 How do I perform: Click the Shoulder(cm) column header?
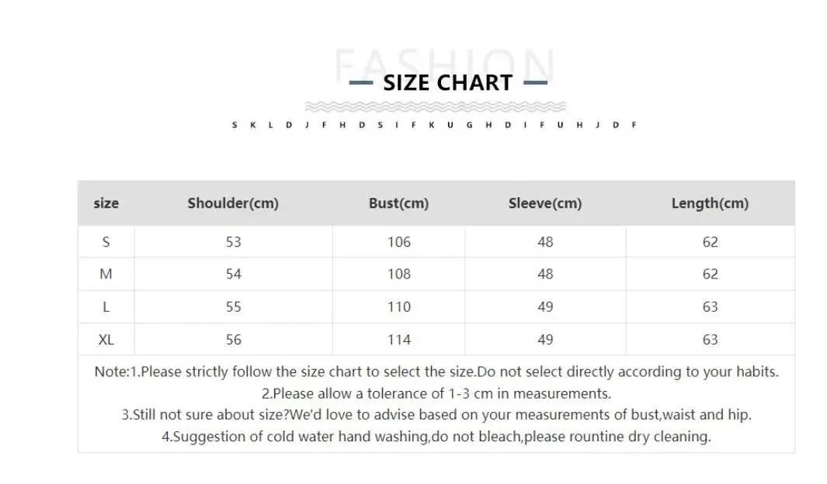coord(233,203)
